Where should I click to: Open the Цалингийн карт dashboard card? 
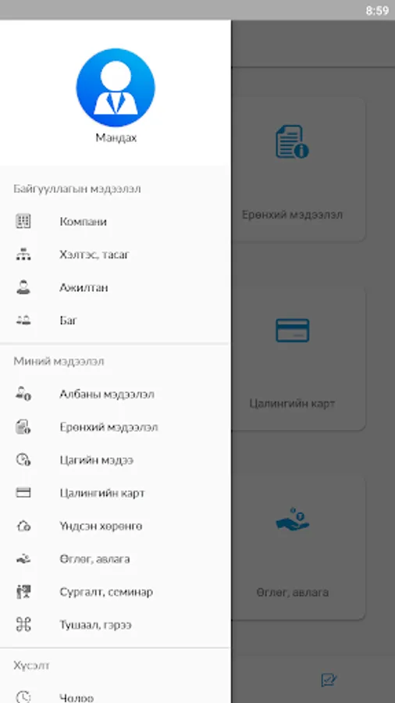coord(299,359)
